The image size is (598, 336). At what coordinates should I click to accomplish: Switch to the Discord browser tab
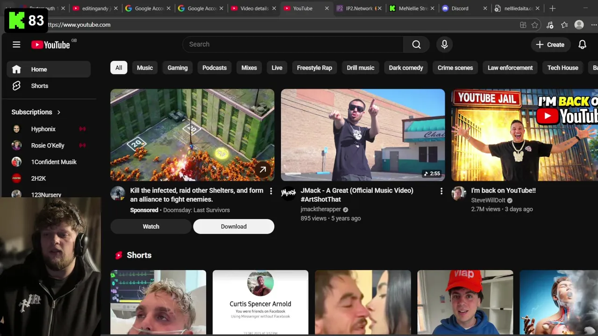459,8
